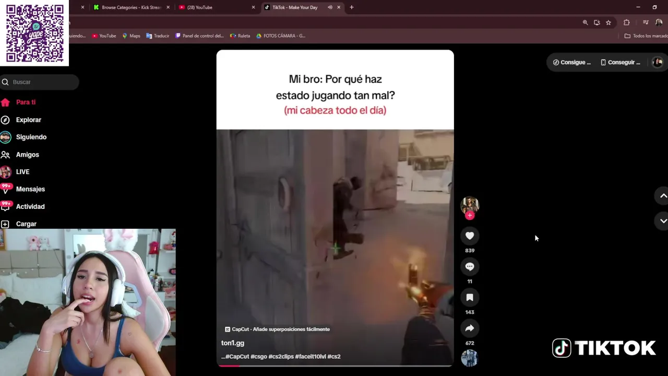The image size is (668, 376).
Task: Open the Traducir bookmark
Action: pos(158,36)
